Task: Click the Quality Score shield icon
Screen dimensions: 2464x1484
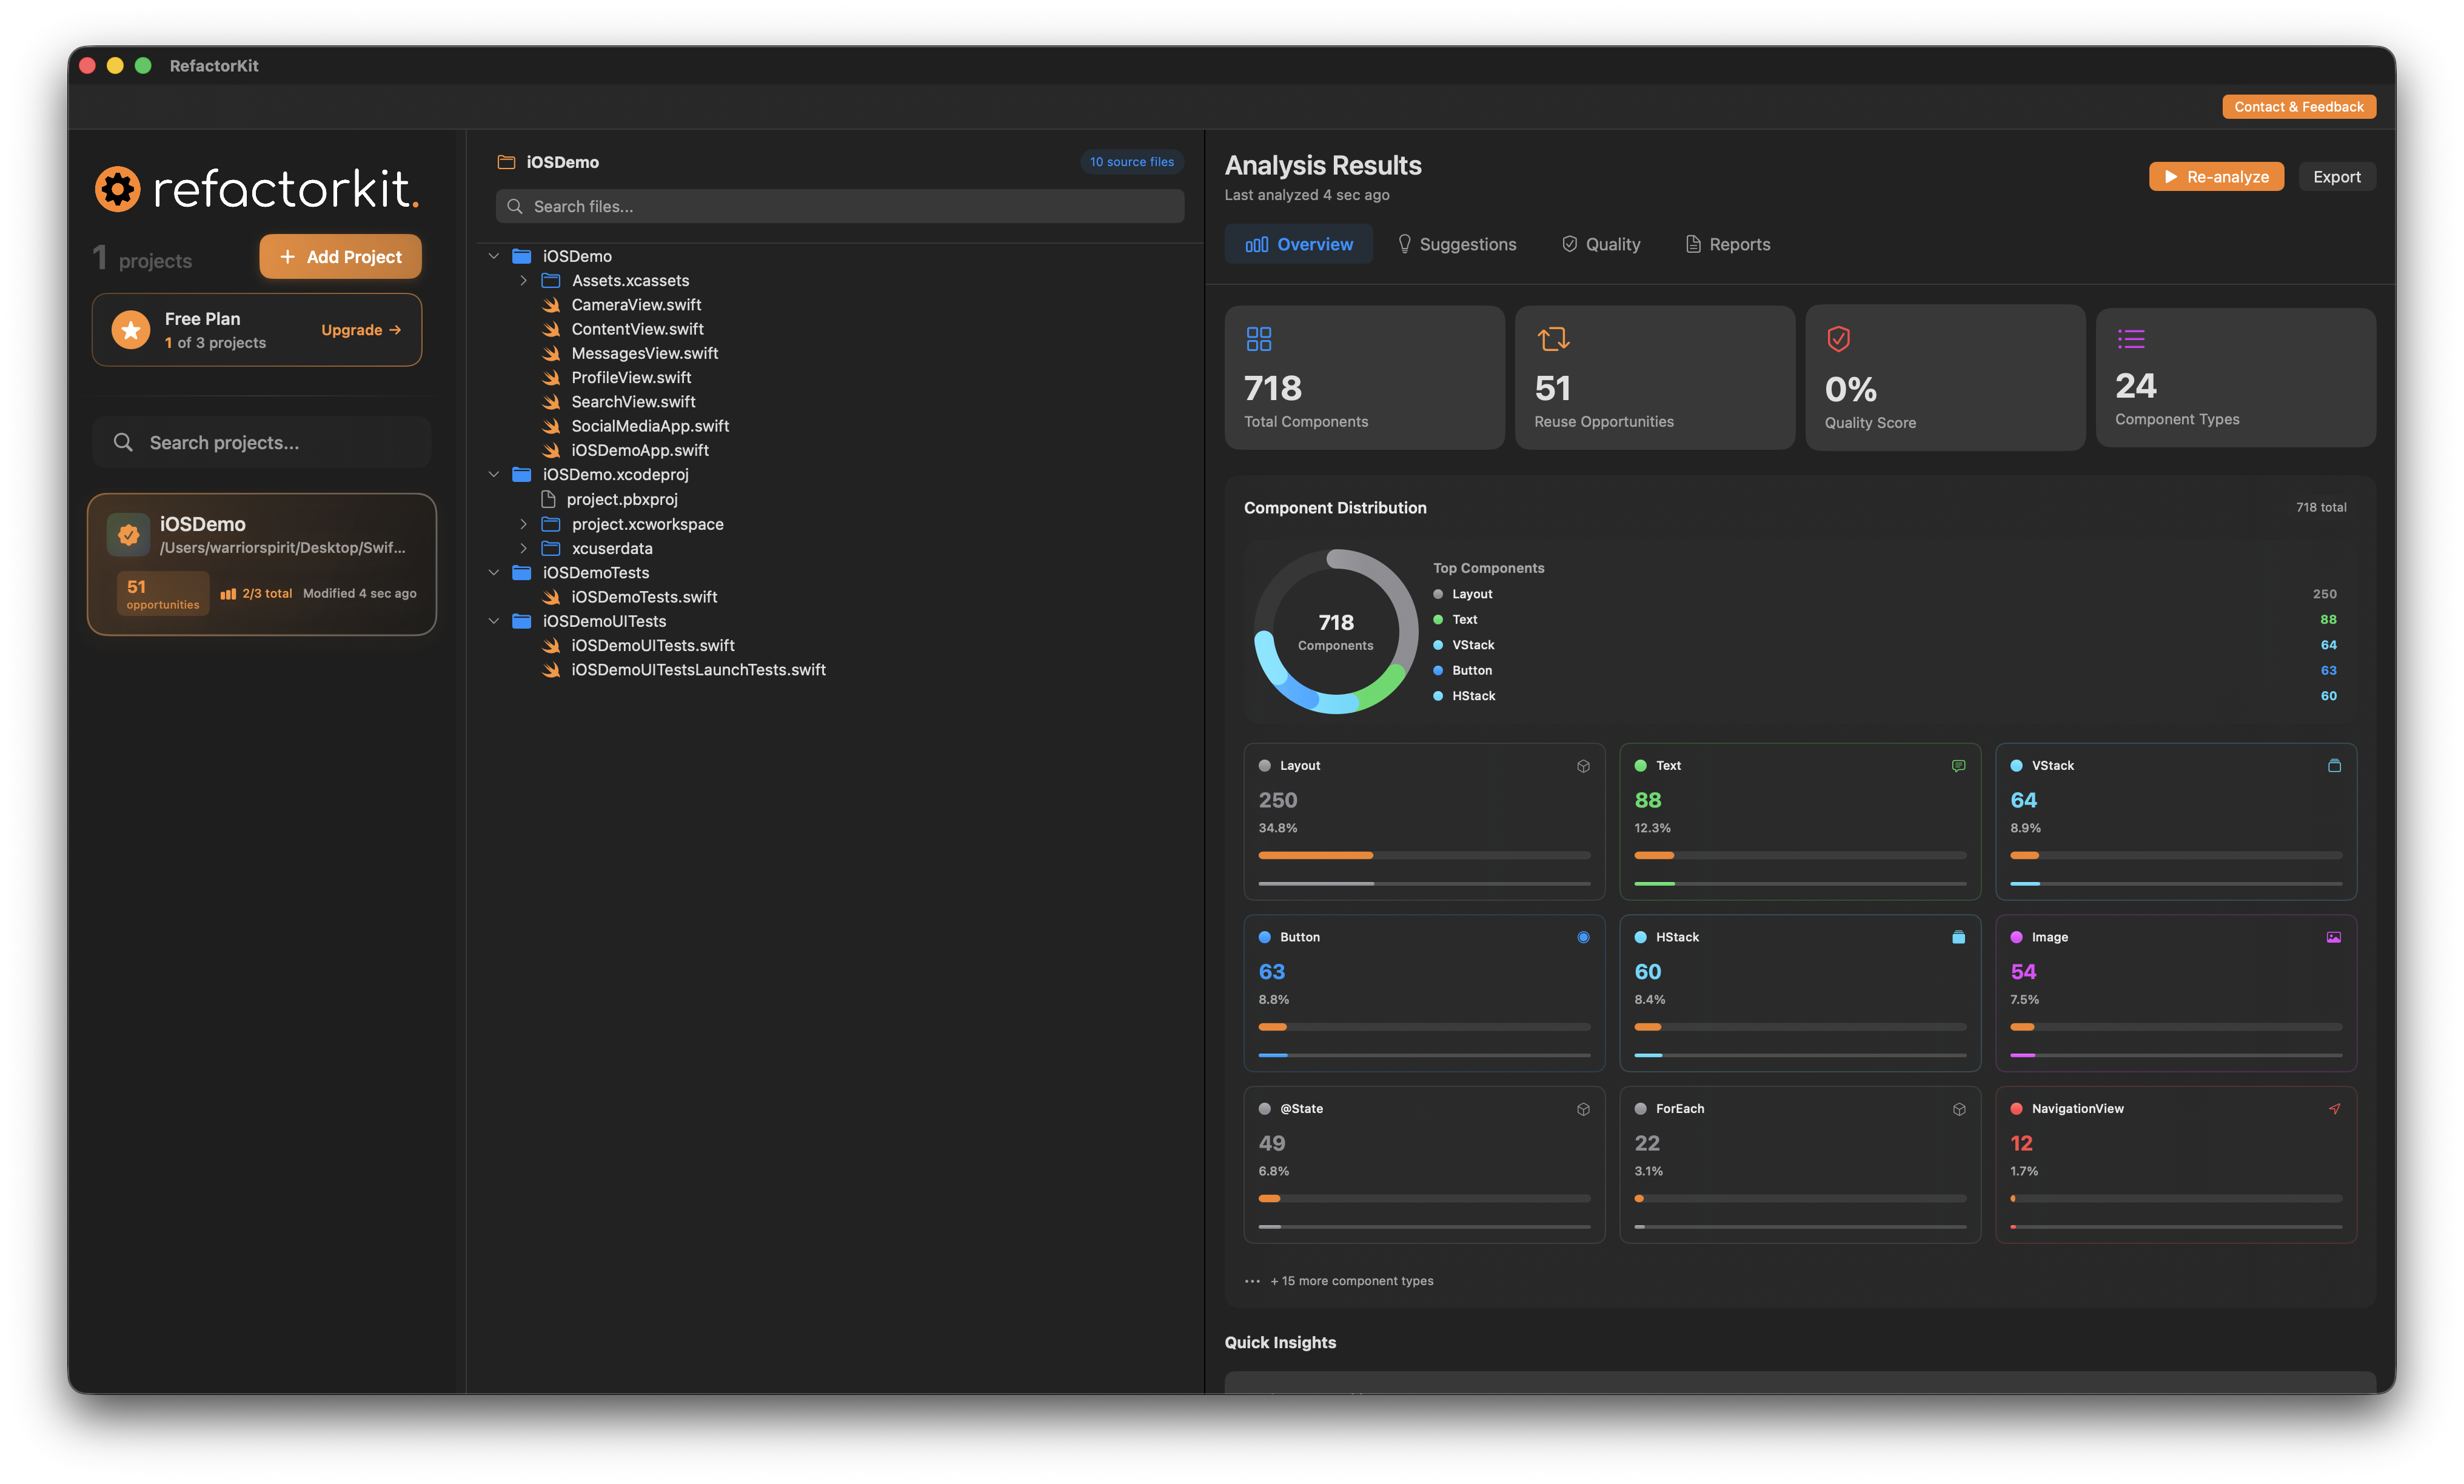Action: point(1838,339)
